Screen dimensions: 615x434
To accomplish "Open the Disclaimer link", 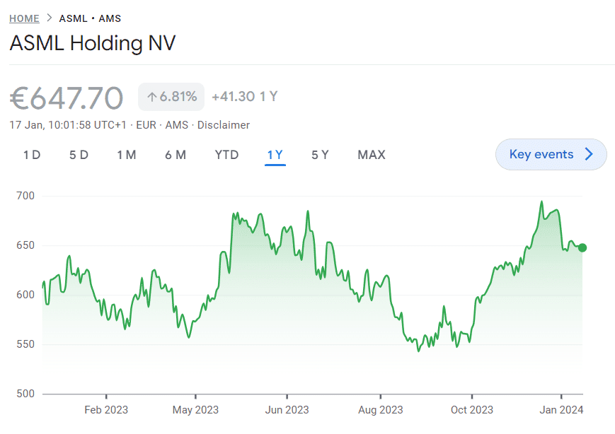I will pyautogui.click(x=224, y=125).
